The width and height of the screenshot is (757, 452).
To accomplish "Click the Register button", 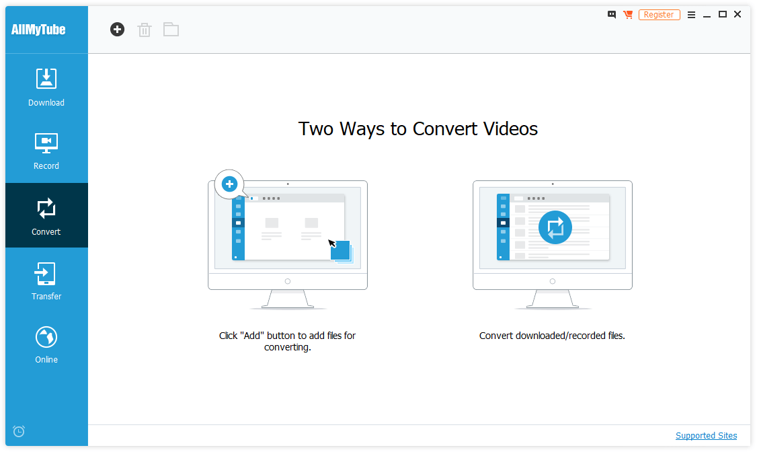I will pos(659,15).
